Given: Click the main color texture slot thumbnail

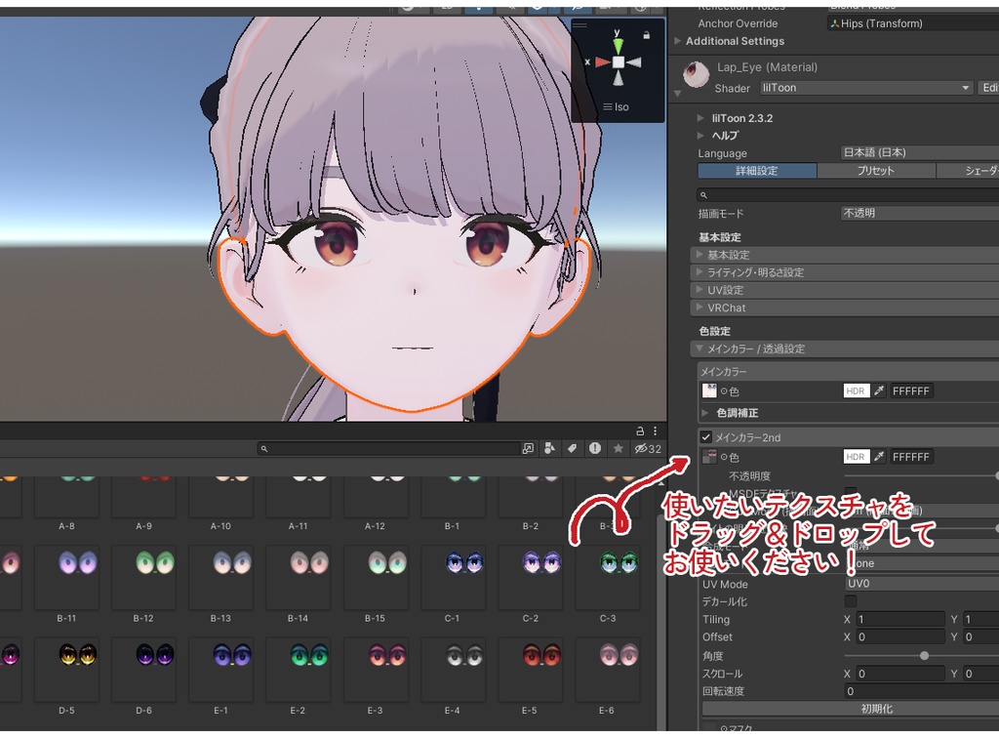Looking at the screenshot, I should tap(709, 390).
